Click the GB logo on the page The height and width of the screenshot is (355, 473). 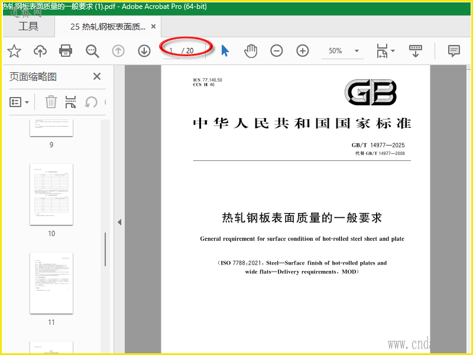click(x=371, y=92)
